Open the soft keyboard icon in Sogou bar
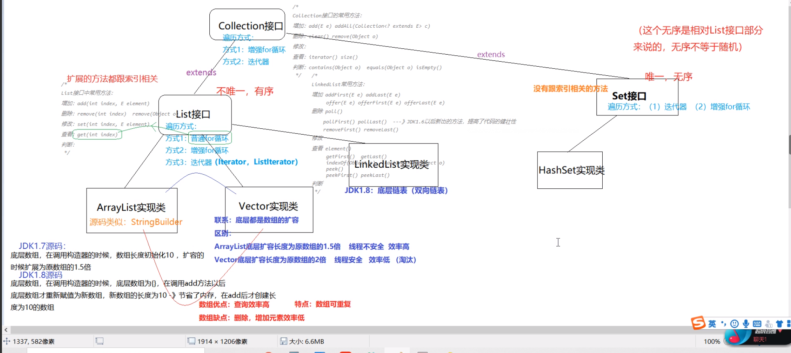This screenshot has height=353, width=791. (x=757, y=324)
